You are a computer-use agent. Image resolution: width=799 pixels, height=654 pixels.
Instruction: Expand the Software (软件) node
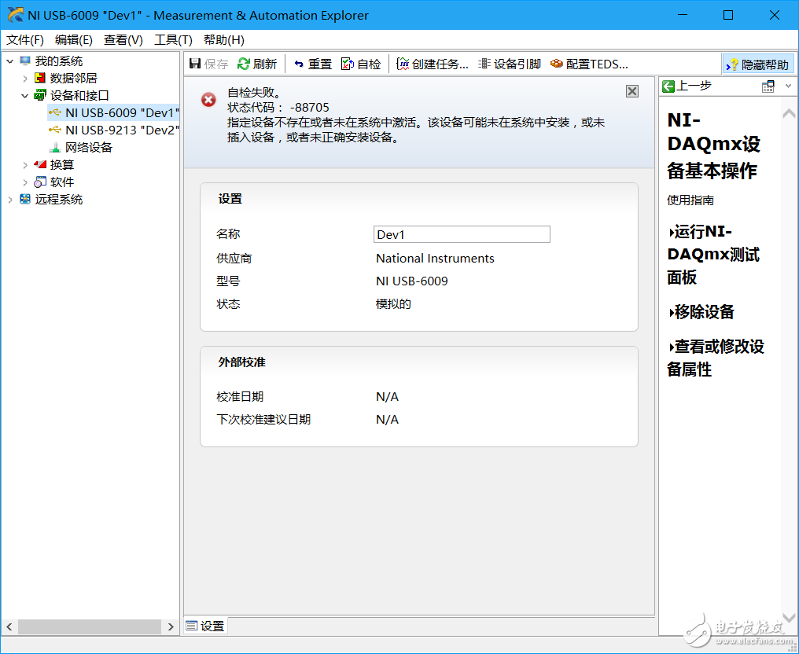pos(24,182)
